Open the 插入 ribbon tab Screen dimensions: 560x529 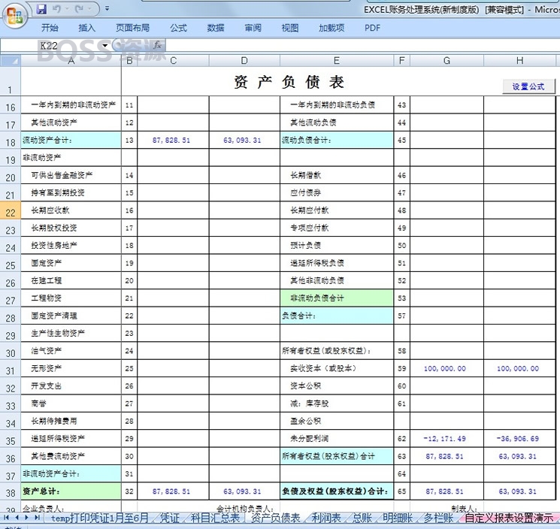click(x=86, y=28)
